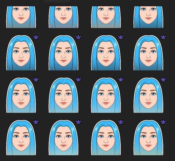
Task: Select fourth avatar in partially visible top row
Action: pyautogui.click(x=148, y=17)
